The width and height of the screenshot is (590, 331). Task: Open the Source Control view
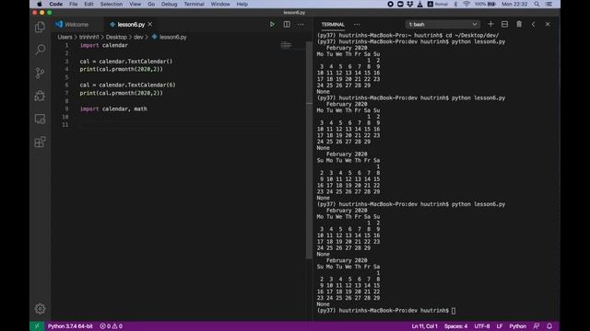[40, 73]
